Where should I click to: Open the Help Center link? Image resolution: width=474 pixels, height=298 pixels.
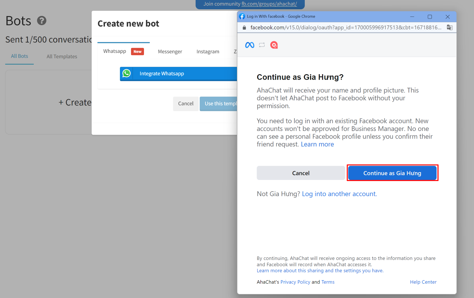[x=423, y=282]
